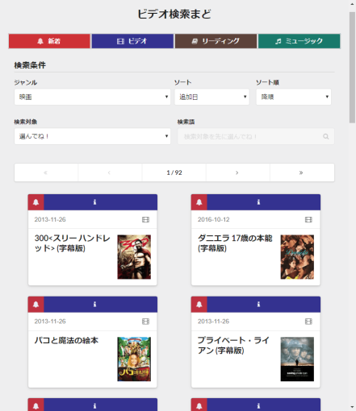
Task: Click the 検索語 search input field
Action: coord(256,136)
